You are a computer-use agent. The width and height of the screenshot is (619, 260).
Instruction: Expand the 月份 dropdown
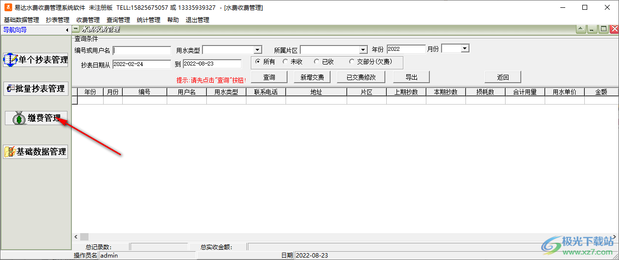465,48
